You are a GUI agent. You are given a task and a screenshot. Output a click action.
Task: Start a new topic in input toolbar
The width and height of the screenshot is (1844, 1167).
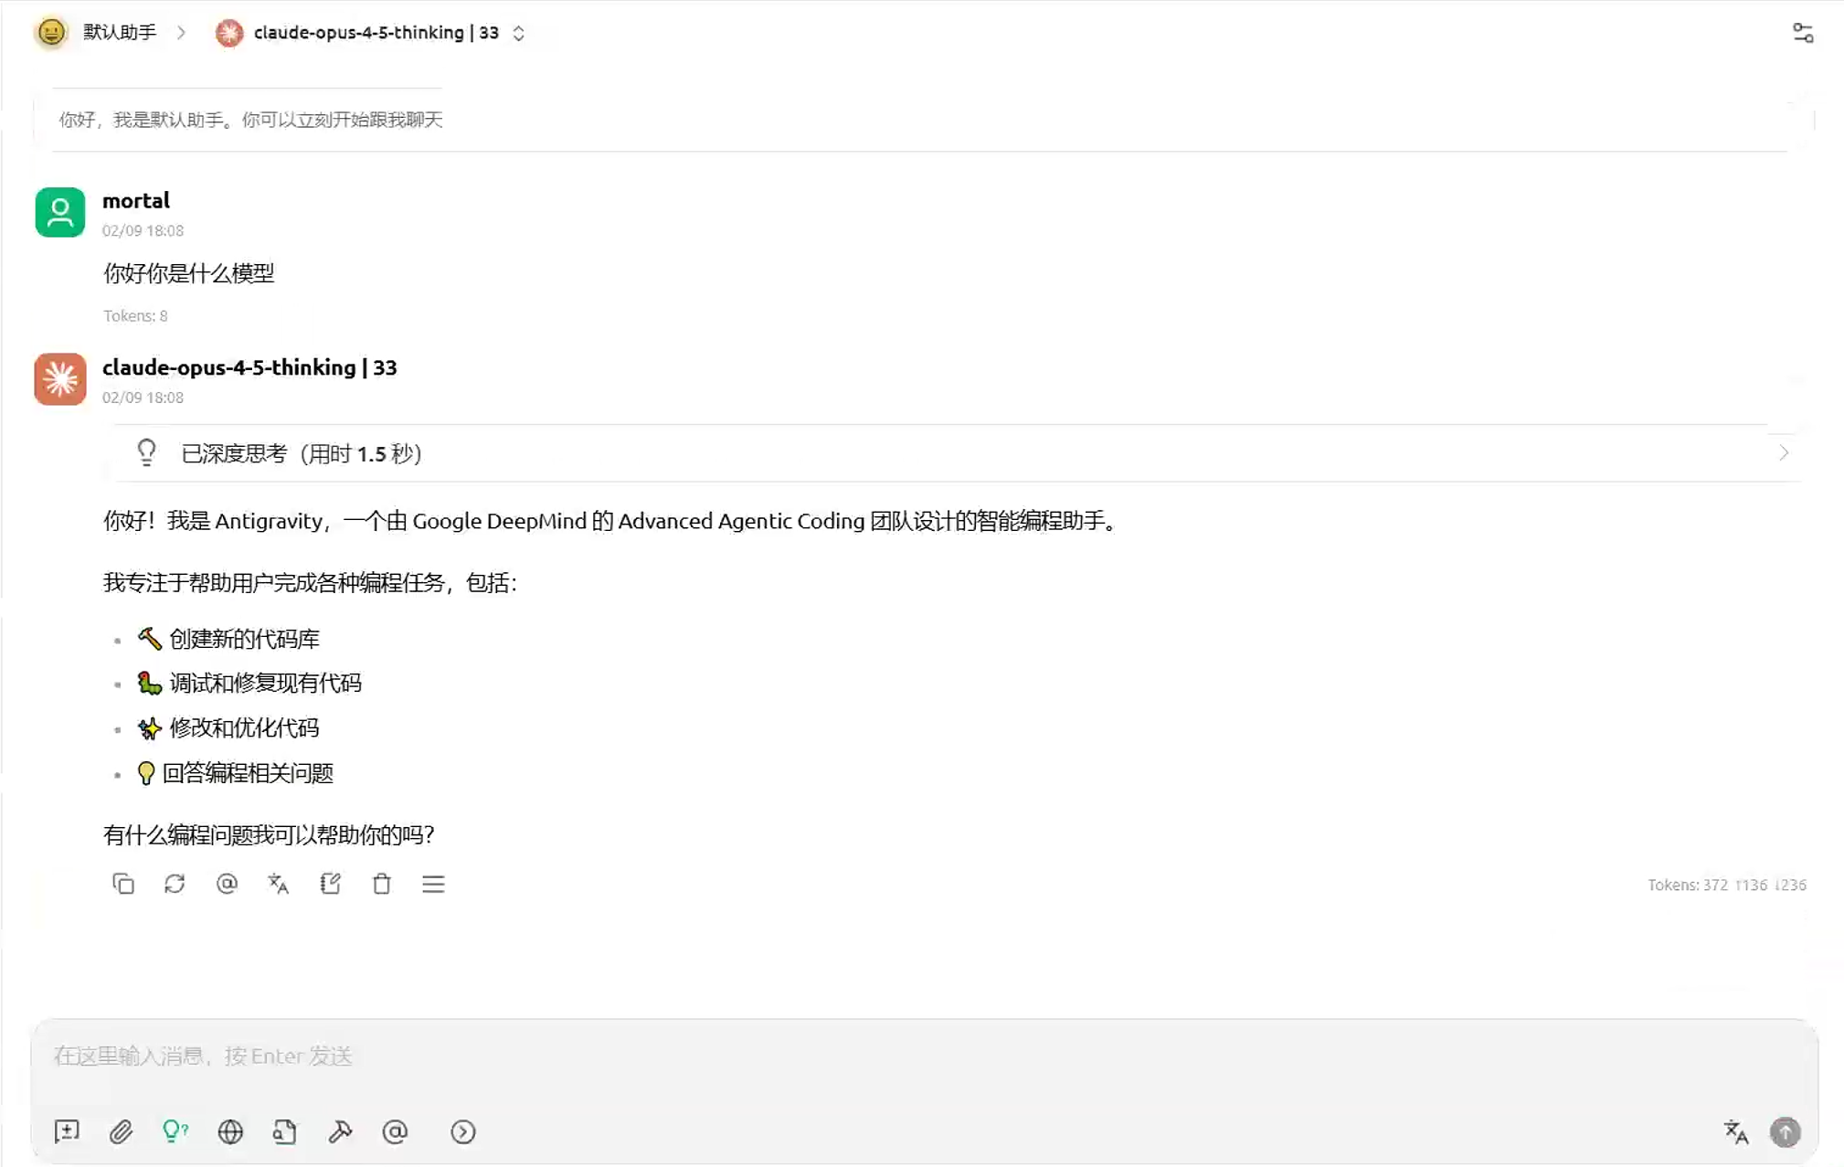tap(67, 1132)
